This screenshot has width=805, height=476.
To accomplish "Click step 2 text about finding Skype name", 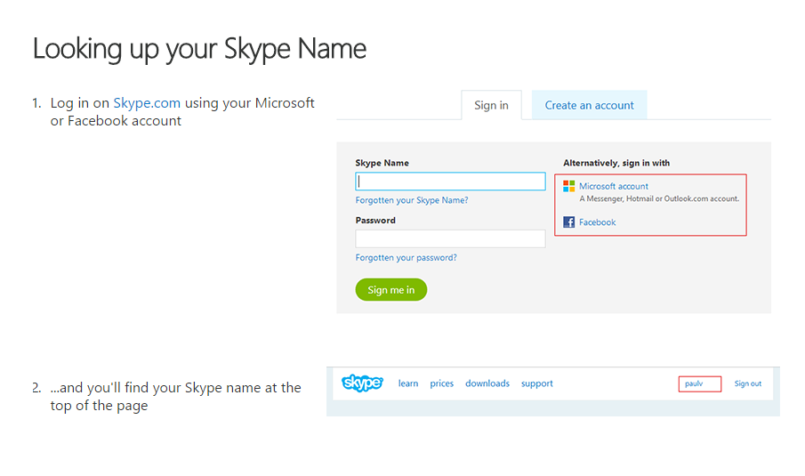I will point(175,397).
